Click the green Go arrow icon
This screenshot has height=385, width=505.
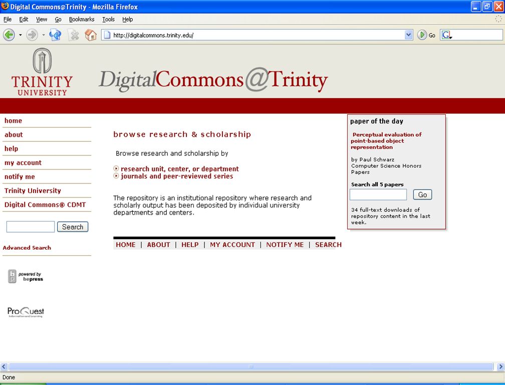(x=422, y=35)
